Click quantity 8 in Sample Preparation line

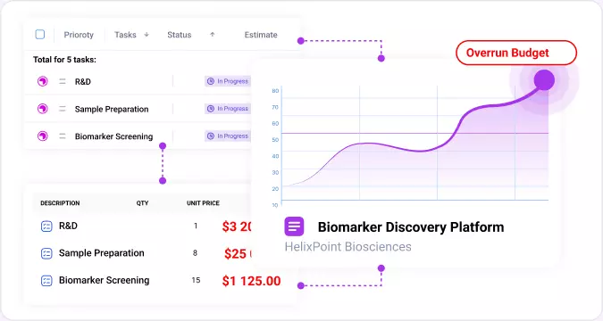[195, 253]
